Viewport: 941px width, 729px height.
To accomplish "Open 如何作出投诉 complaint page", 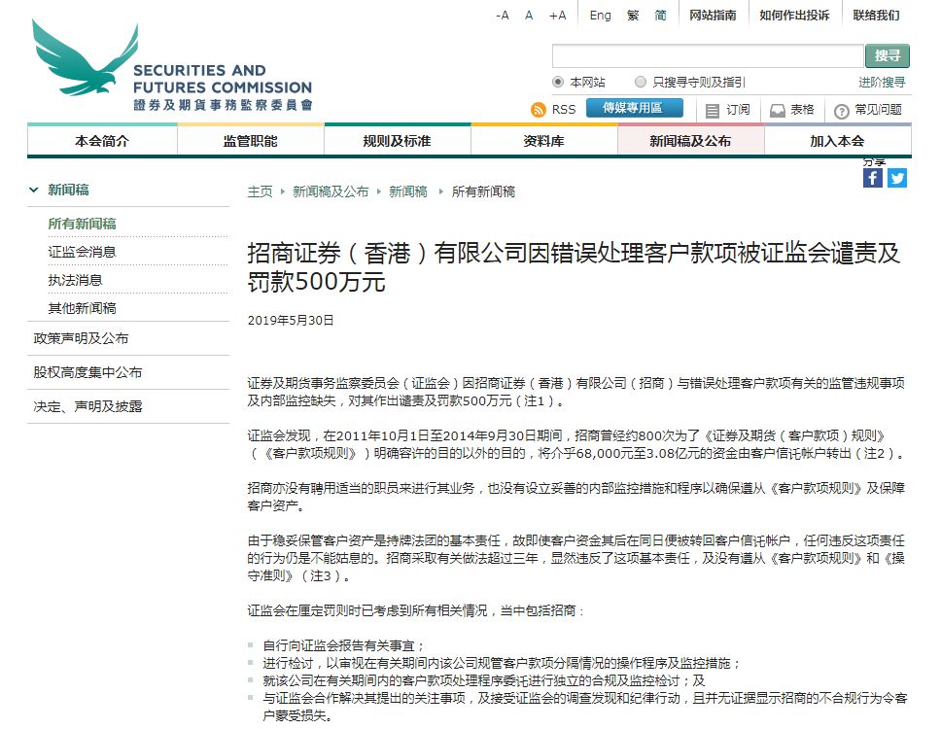I will pos(794,16).
